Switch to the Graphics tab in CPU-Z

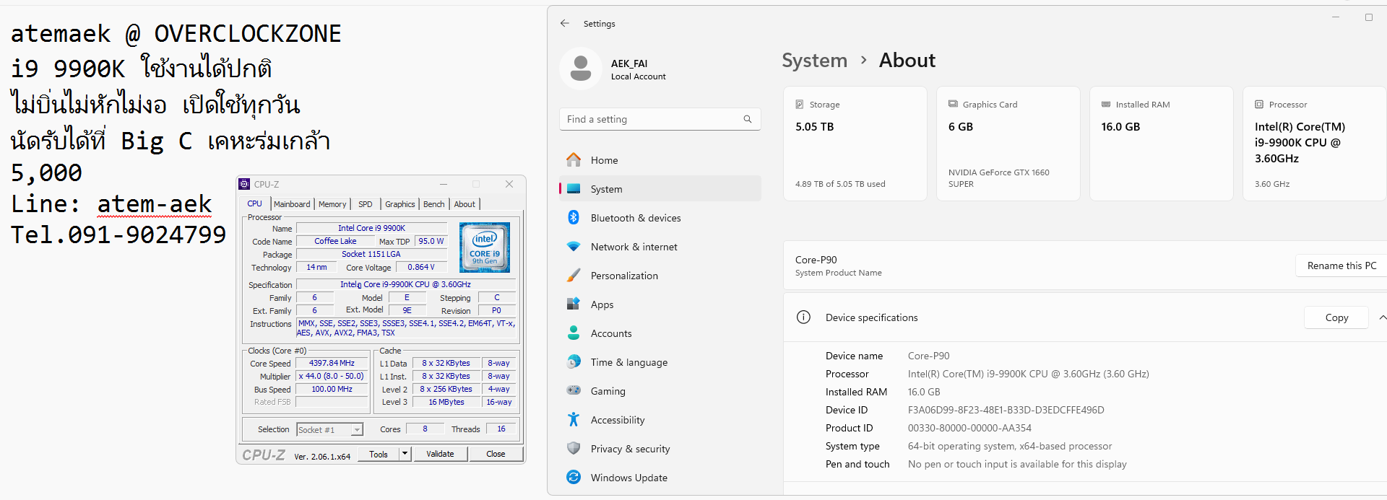click(400, 204)
